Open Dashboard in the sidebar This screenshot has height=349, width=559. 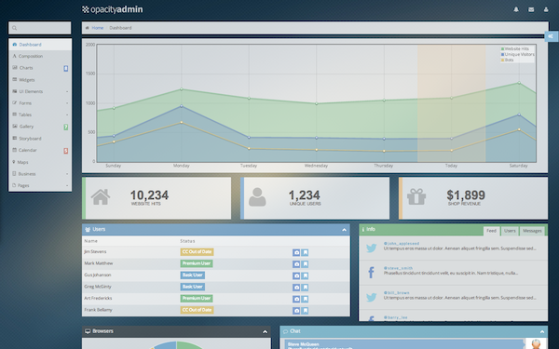[40, 45]
